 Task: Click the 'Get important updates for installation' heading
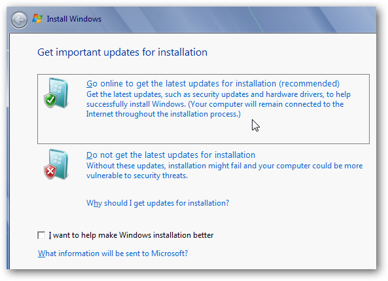click(122, 52)
